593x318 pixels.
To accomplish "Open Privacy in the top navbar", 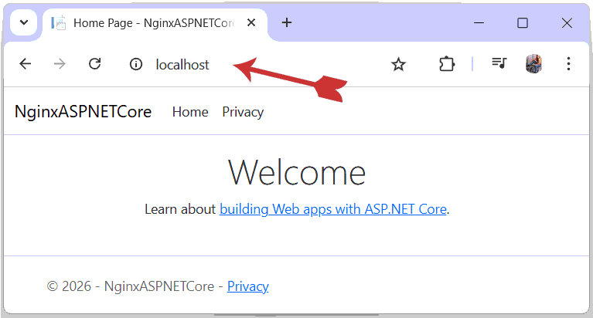I will click(x=243, y=112).
